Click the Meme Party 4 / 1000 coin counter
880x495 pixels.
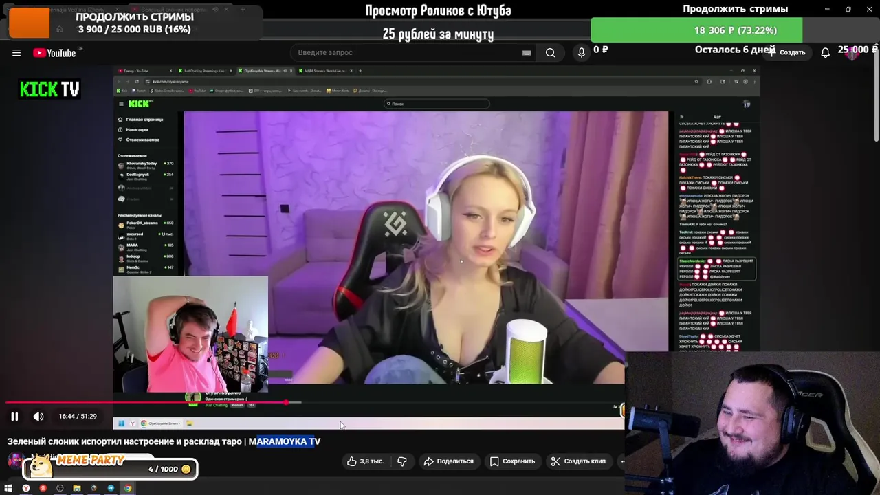170,469
